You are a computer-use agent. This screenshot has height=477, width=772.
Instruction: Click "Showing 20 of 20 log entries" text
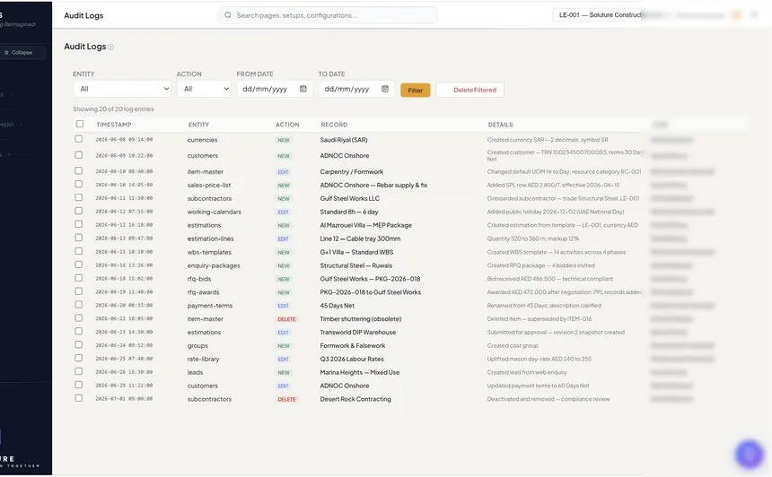pos(113,109)
